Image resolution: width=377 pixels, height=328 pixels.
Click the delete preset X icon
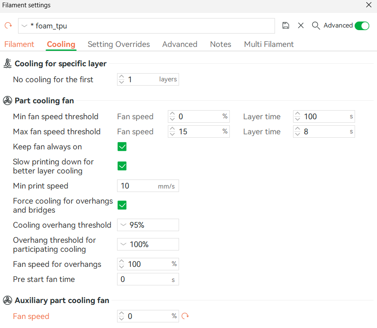click(x=301, y=26)
